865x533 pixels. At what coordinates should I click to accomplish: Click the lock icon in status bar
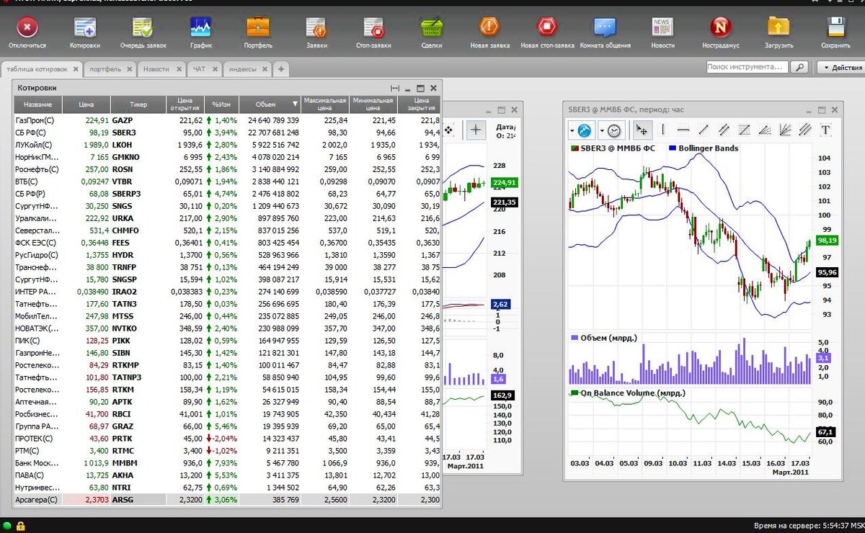tap(21, 526)
